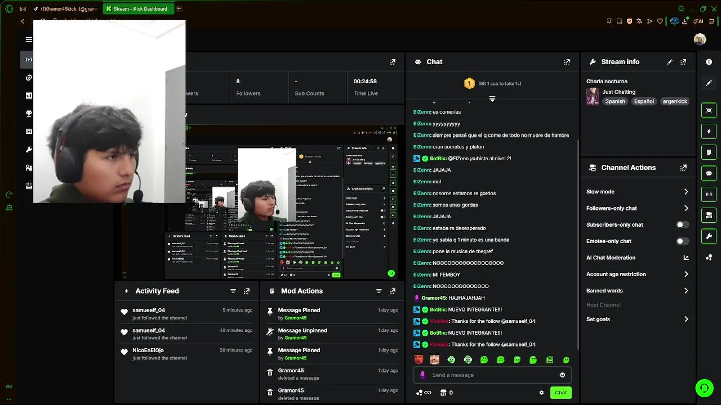721x405 pixels.
Task: Click the Message Unpinned mod action row
Action: coord(332,334)
